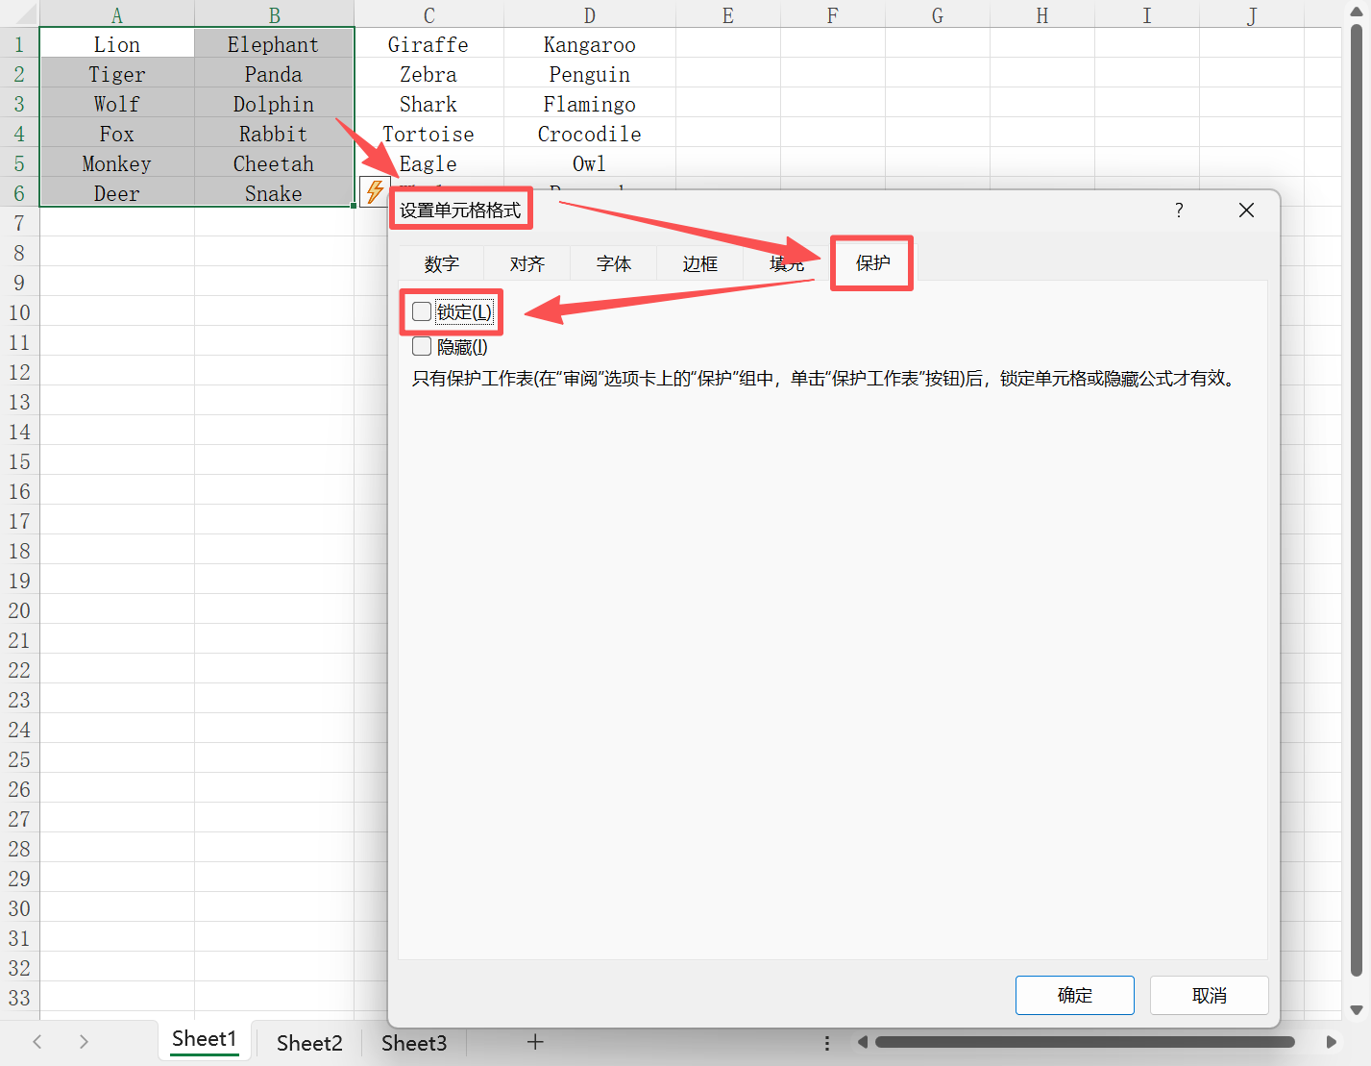Image resolution: width=1371 pixels, height=1066 pixels.
Task: Go to next sheet arrow
Action: [x=84, y=1042]
